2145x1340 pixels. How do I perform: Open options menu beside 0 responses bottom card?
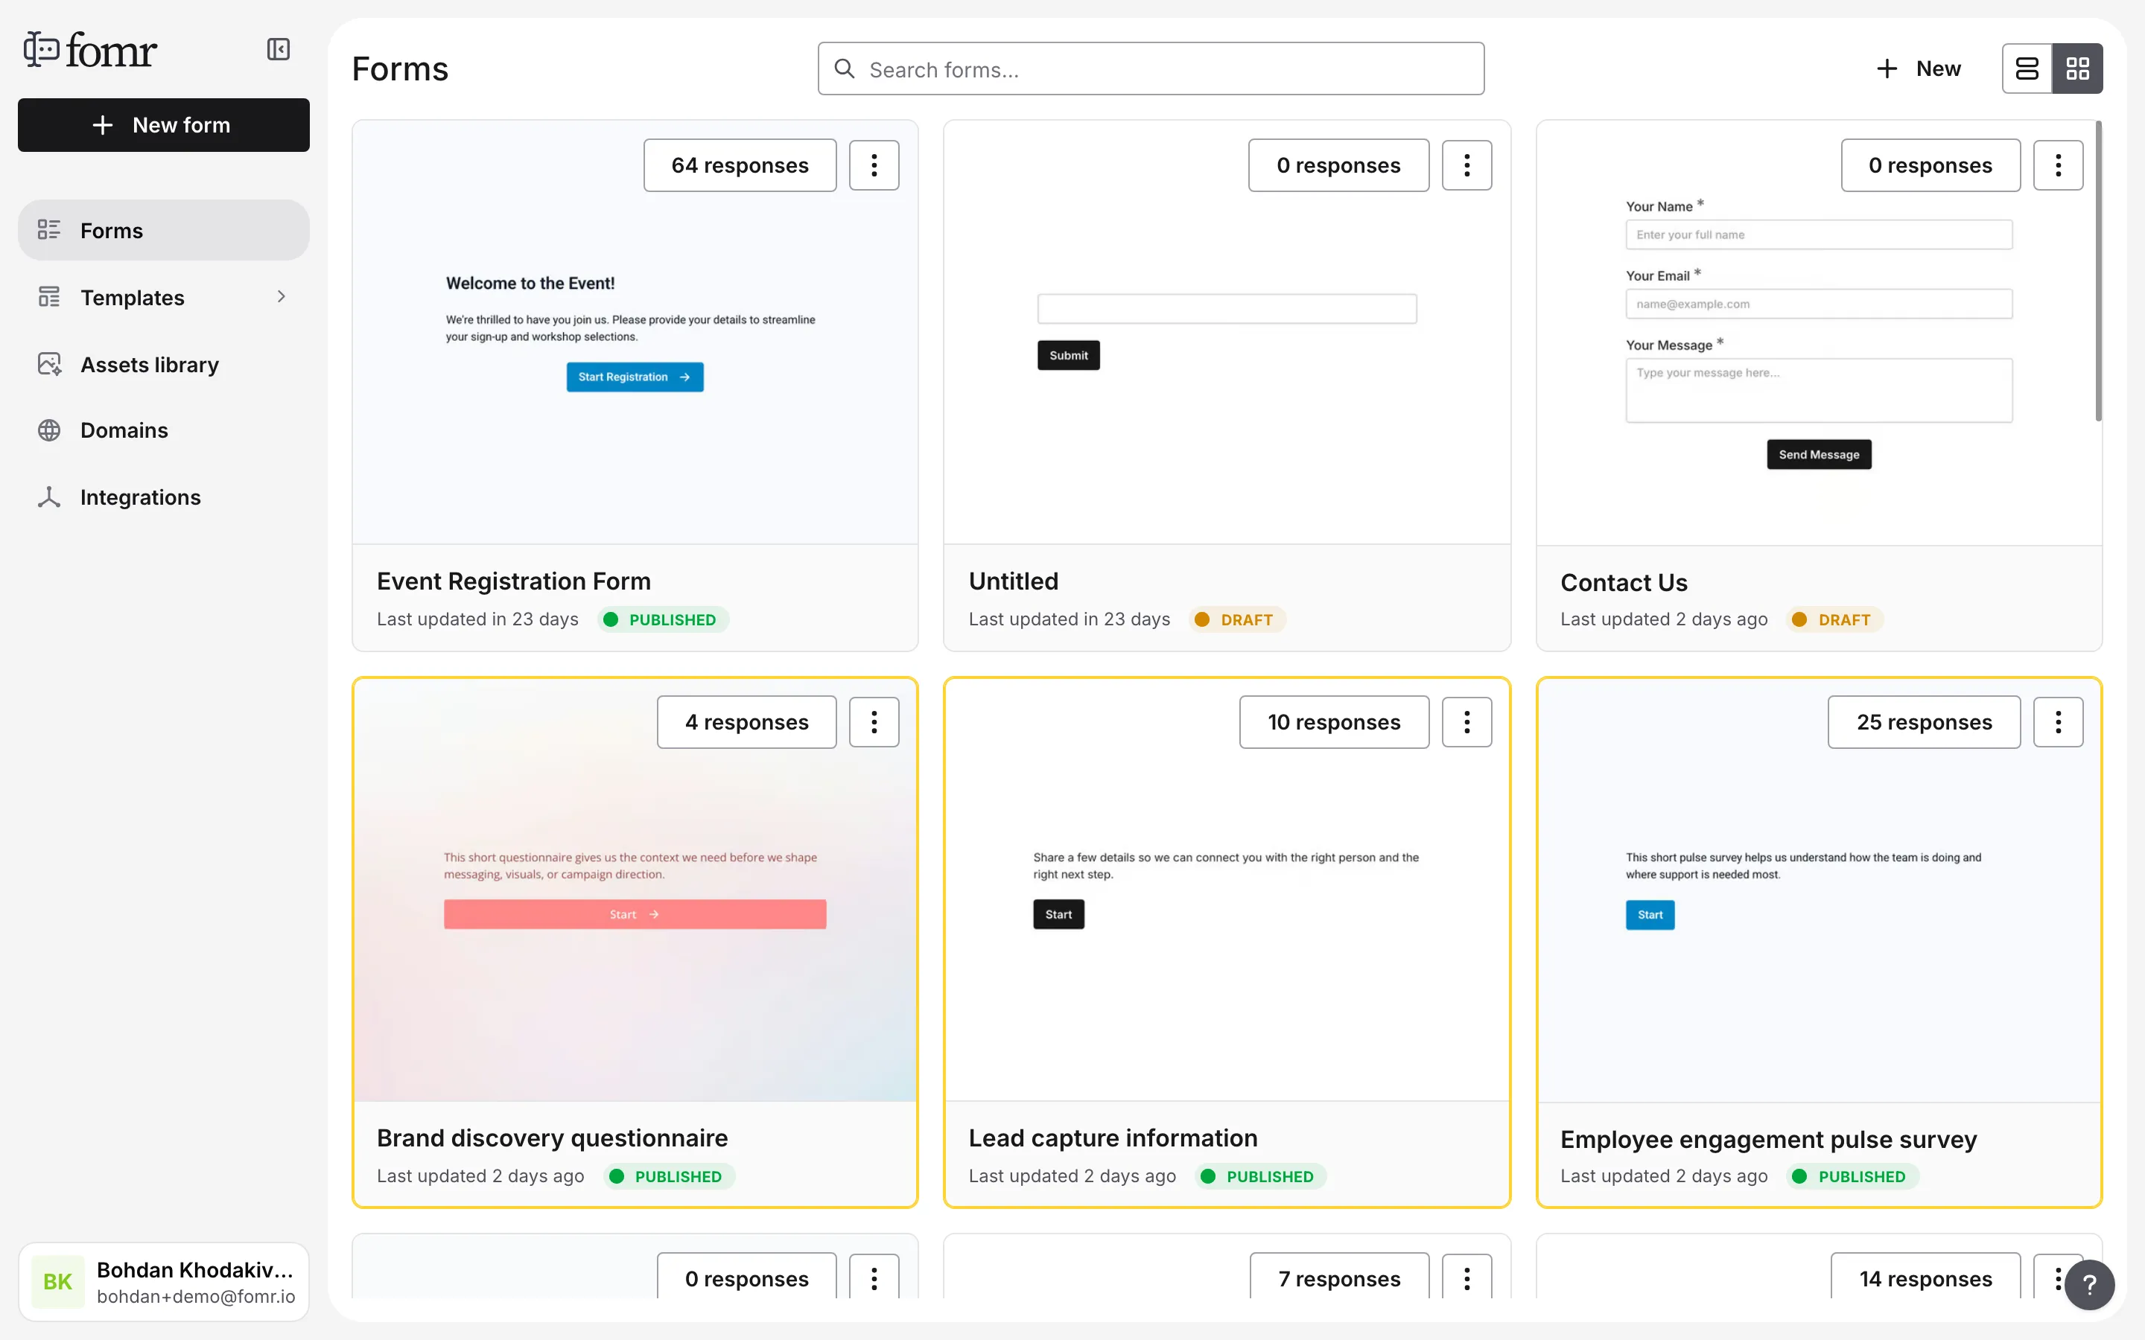(x=874, y=1277)
